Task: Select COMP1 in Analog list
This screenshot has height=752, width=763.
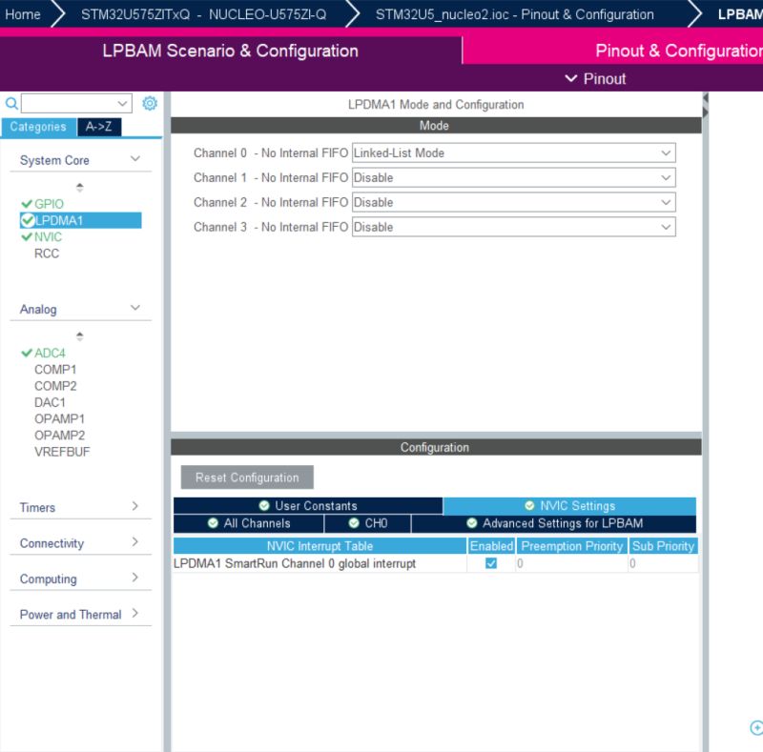Action: click(x=55, y=369)
